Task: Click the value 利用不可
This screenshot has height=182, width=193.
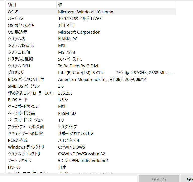Action: click(66, 25)
